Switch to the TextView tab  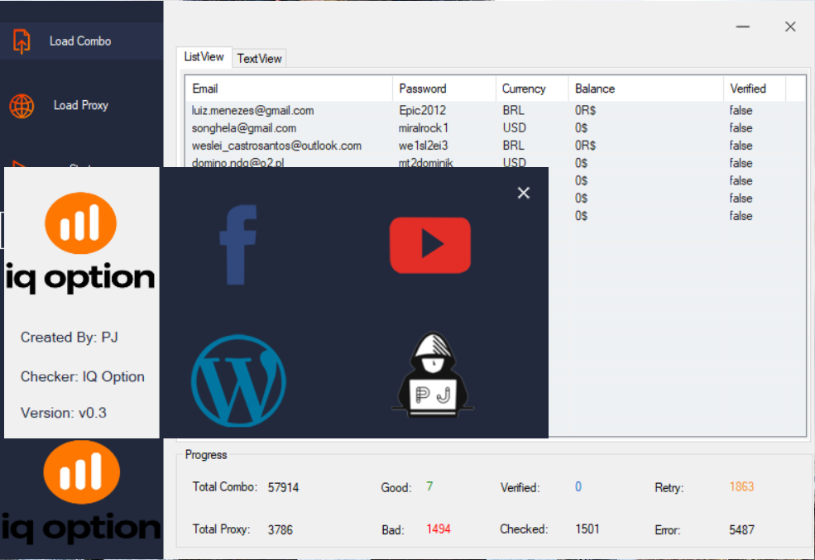coord(259,59)
